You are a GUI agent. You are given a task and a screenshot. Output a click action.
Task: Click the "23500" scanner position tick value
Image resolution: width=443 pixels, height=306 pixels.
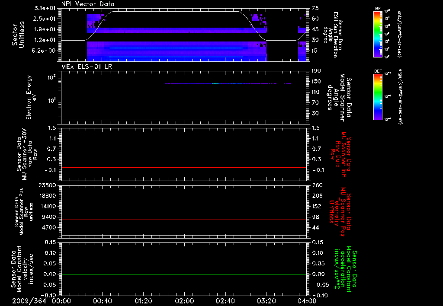[47, 185]
